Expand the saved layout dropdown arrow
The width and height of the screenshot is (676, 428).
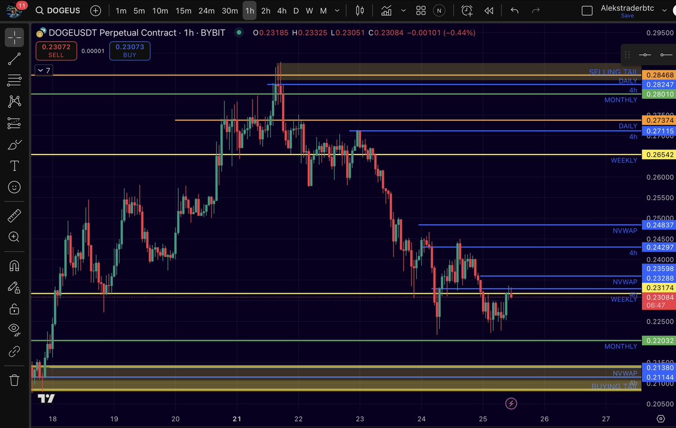(x=664, y=11)
